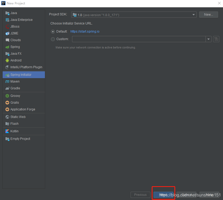Select the Spring label in list
The image size is (223, 200).
15,47
